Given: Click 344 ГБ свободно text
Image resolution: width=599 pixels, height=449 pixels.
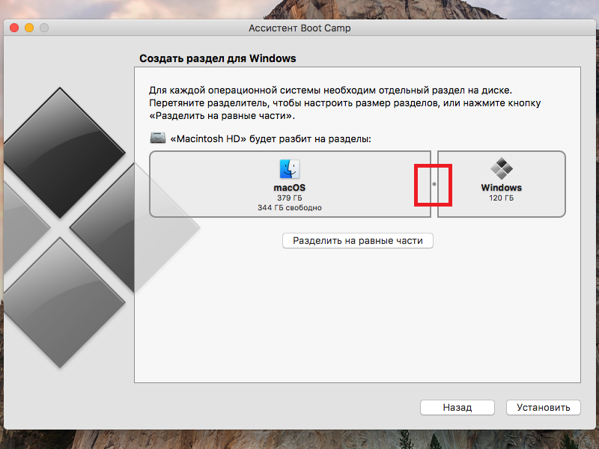Looking at the screenshot, I should point(290,208).
